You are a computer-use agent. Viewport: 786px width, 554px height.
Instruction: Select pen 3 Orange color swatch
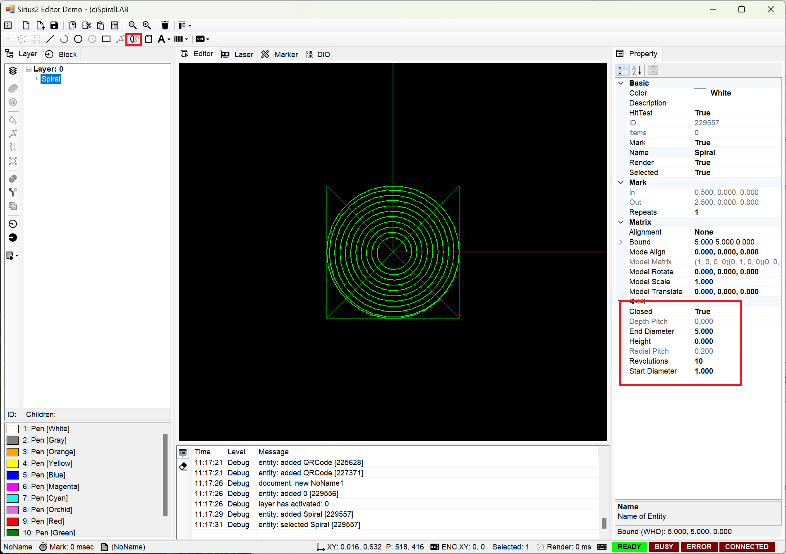click(x=13, y=452)
